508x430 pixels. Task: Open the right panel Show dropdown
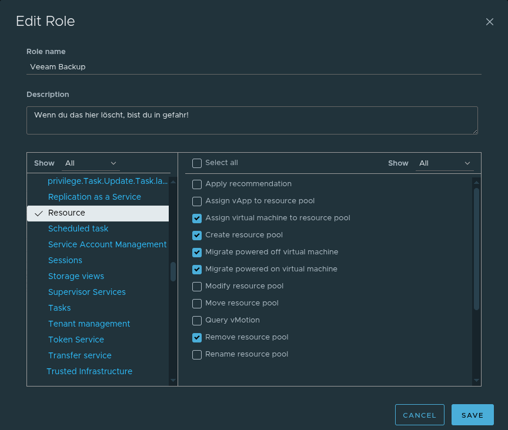[x=444, y=163]
